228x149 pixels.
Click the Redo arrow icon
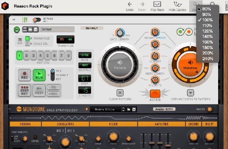tap(142, 4)
